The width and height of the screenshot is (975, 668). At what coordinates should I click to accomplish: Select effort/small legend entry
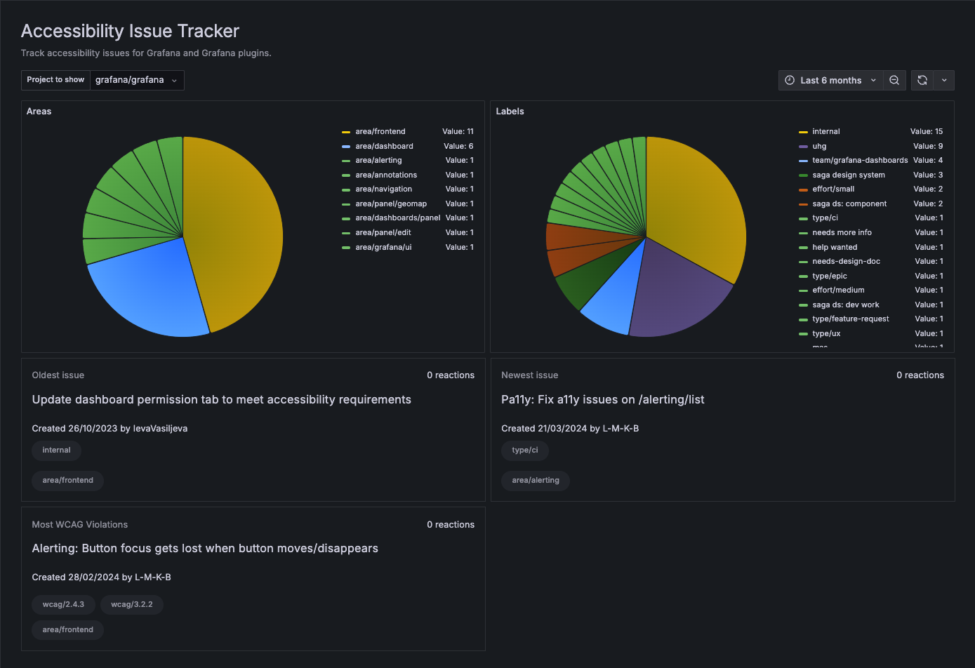click(833, 189)
